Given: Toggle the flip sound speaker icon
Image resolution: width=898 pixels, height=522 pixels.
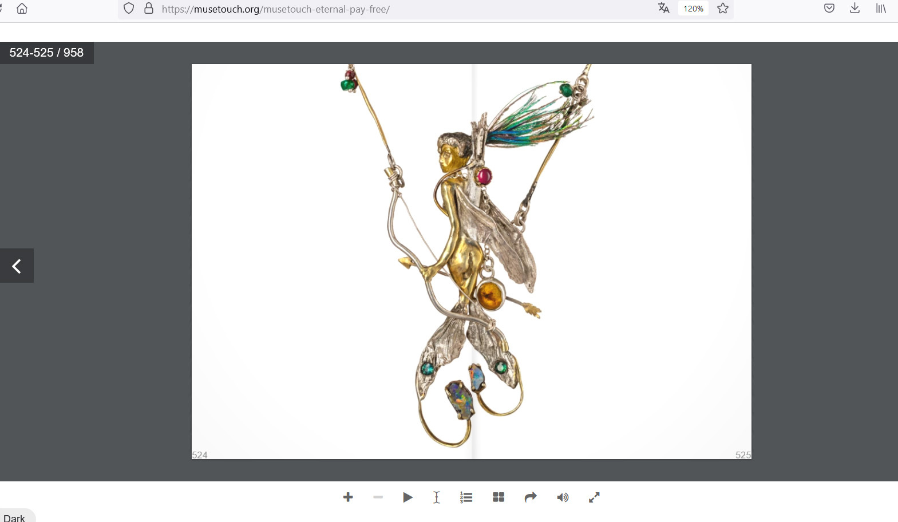Looking at the screenshot, I should pyautogui.click(x=563, y=497).
